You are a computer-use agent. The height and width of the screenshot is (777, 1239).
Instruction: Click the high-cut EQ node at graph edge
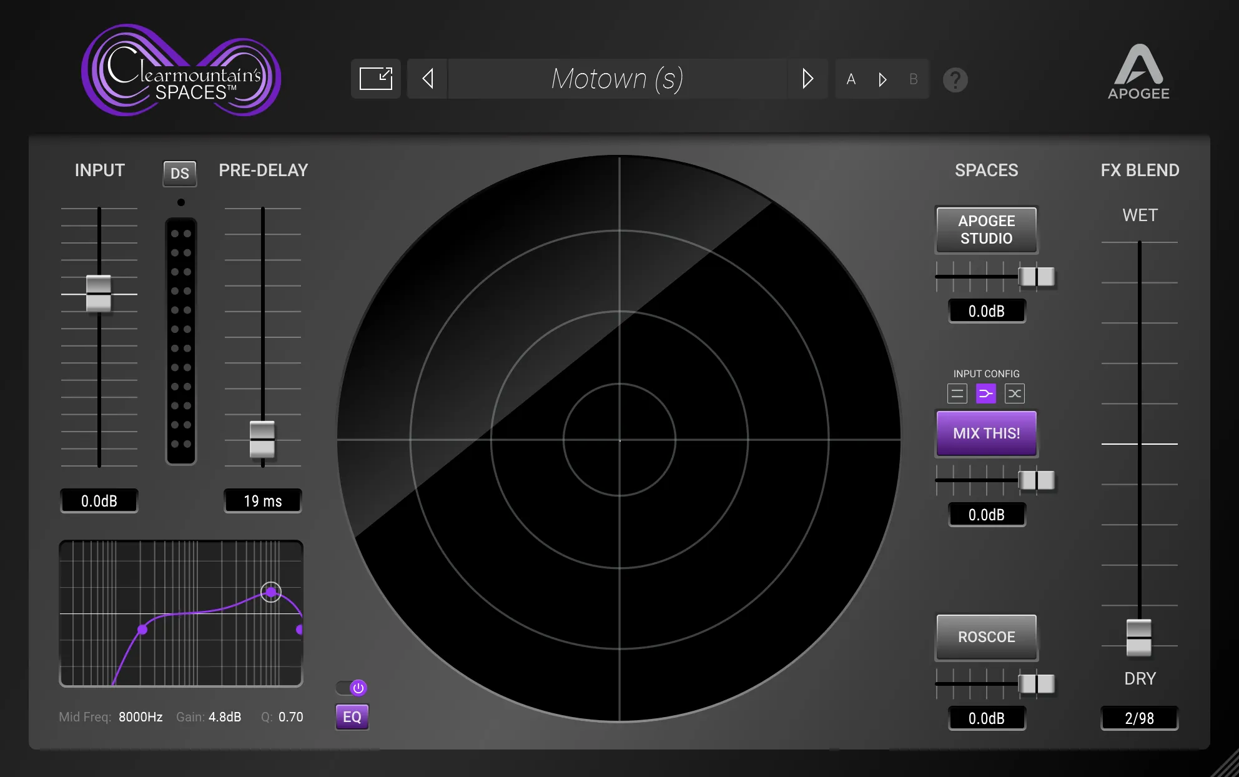(300, 629)
